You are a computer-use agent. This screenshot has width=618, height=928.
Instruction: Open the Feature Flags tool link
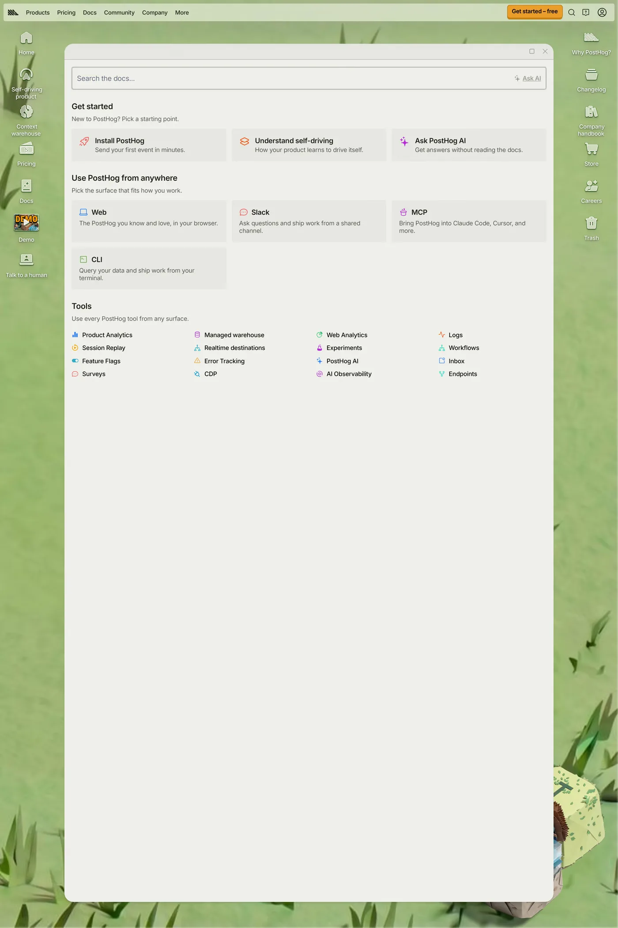(96, 361)
